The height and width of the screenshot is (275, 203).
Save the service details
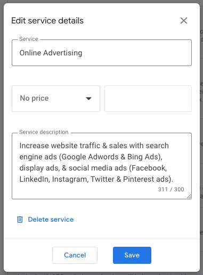coord(132,255)
